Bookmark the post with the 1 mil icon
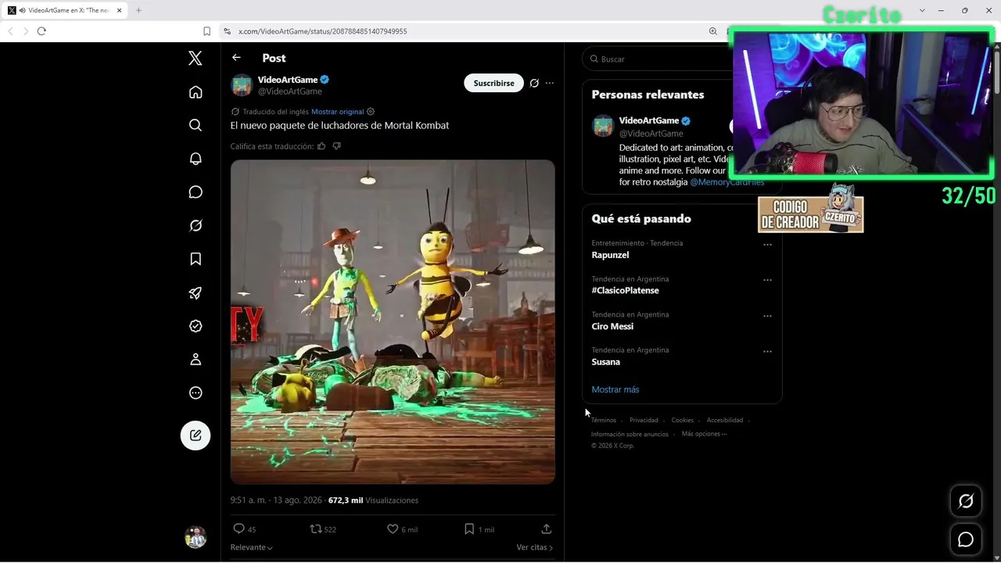 pyautogui.click(x=469, y=529)
